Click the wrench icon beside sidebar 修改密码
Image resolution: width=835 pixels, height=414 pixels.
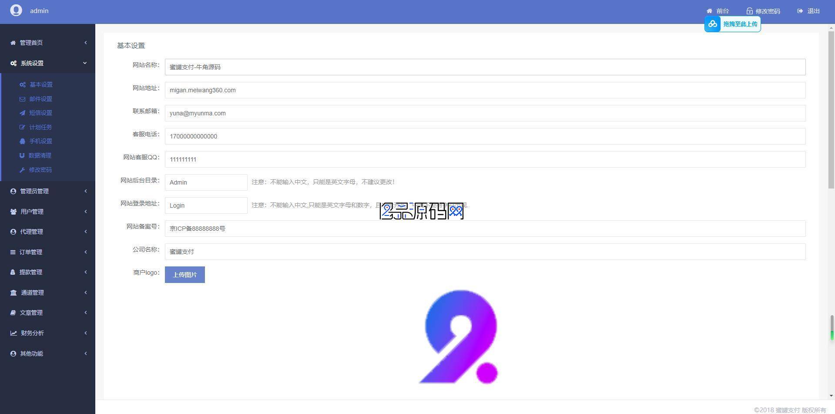22,170
